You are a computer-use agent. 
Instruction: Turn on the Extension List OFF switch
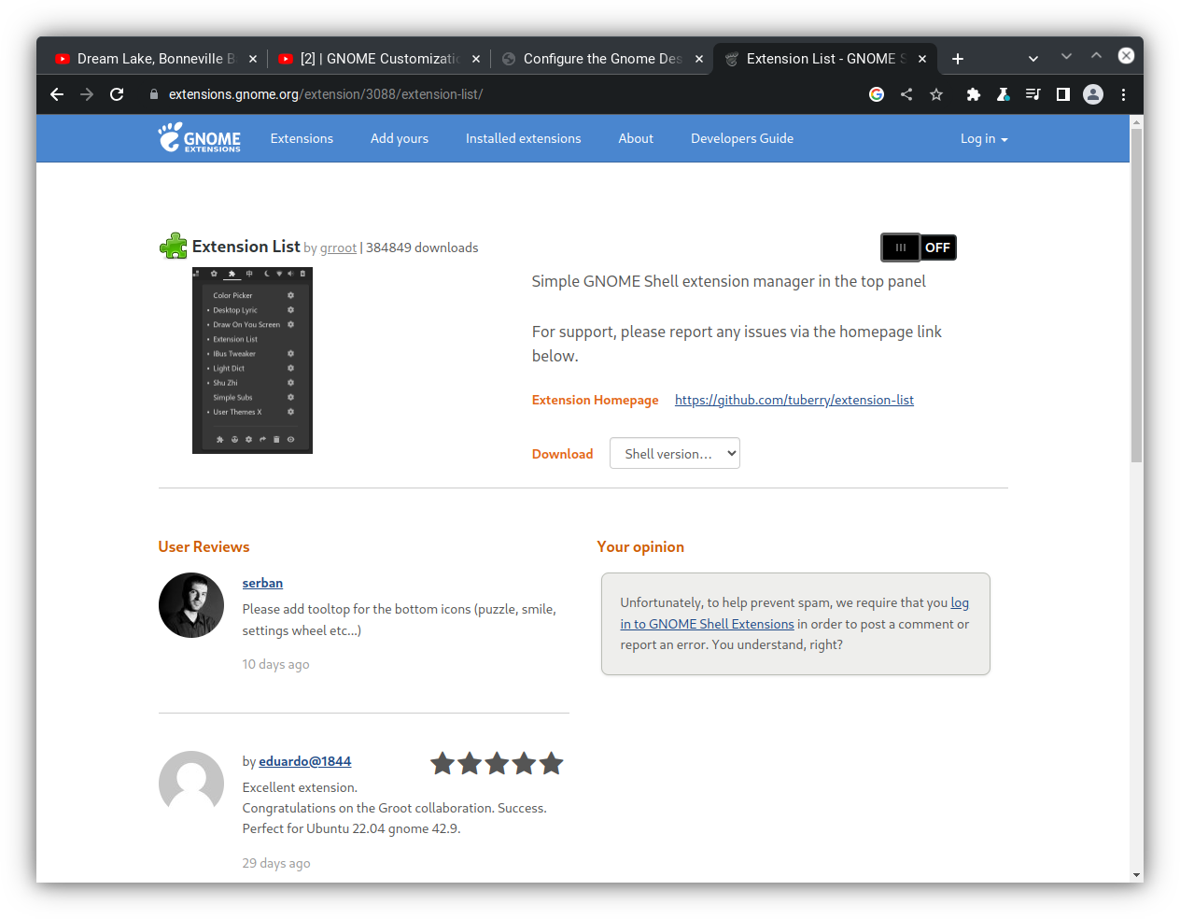(919, 247)
